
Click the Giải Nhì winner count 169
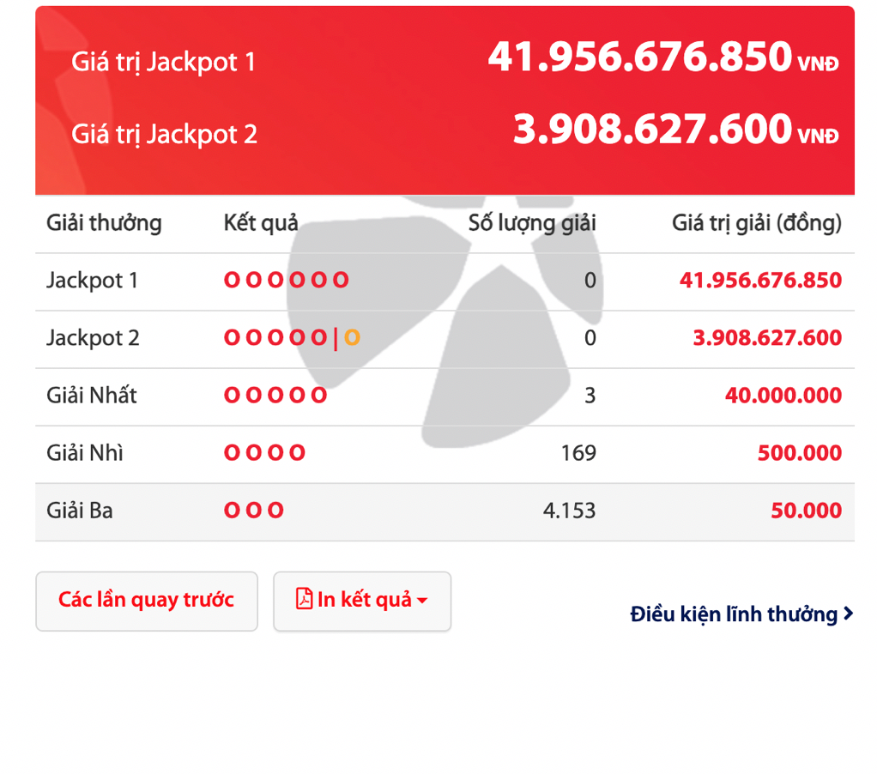coord(578,453)
